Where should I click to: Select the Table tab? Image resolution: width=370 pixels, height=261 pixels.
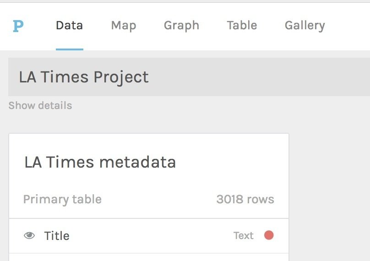(242, 26)
